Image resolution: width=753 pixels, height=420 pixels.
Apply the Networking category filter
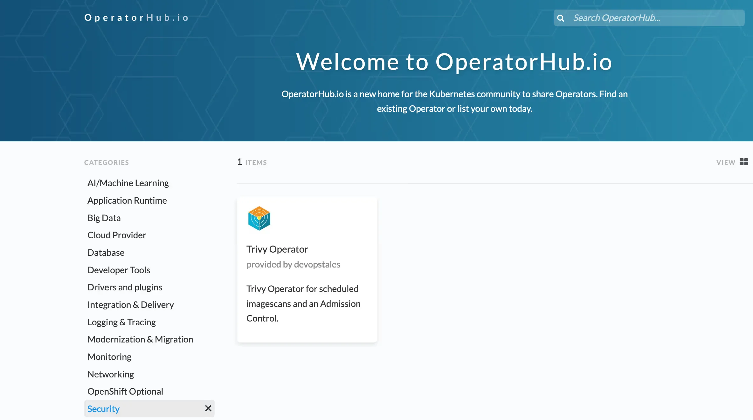(x=110, y=374)
